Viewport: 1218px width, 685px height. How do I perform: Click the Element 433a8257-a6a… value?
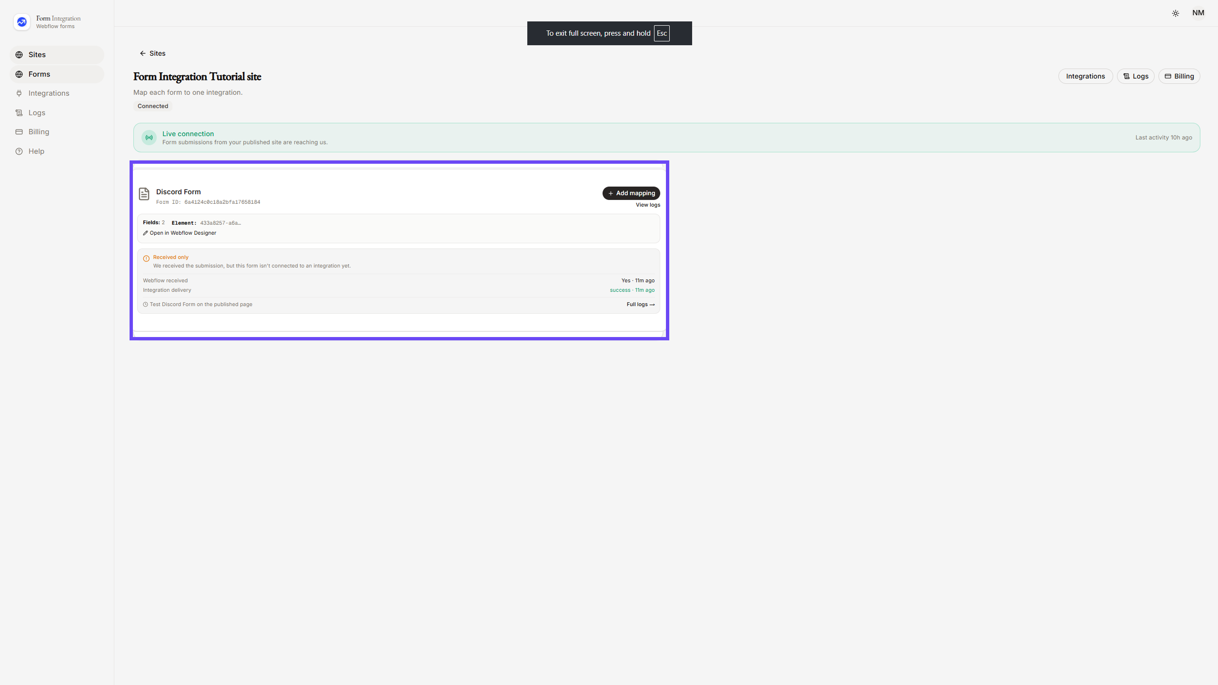[x=221, y=223]
